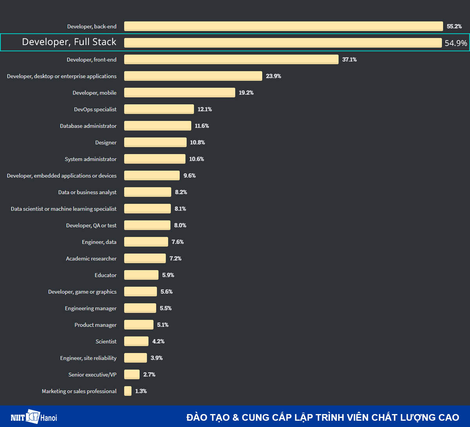Select the Developer, mobile bar

point(179,92)
